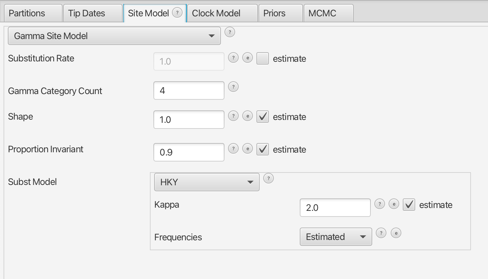488x279 pixels.
Task: Click the 'Subst Model' label
Action: click(x=32, y=182)
